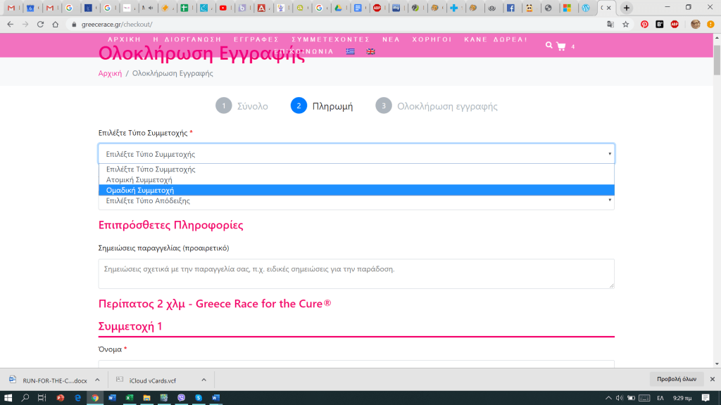Open the 'Επιλέξτε Τύπο Απόδειξης' dropdown
The width and height of the screenshot is (721, 405).
pyautogui.click(x=356, y=201)
